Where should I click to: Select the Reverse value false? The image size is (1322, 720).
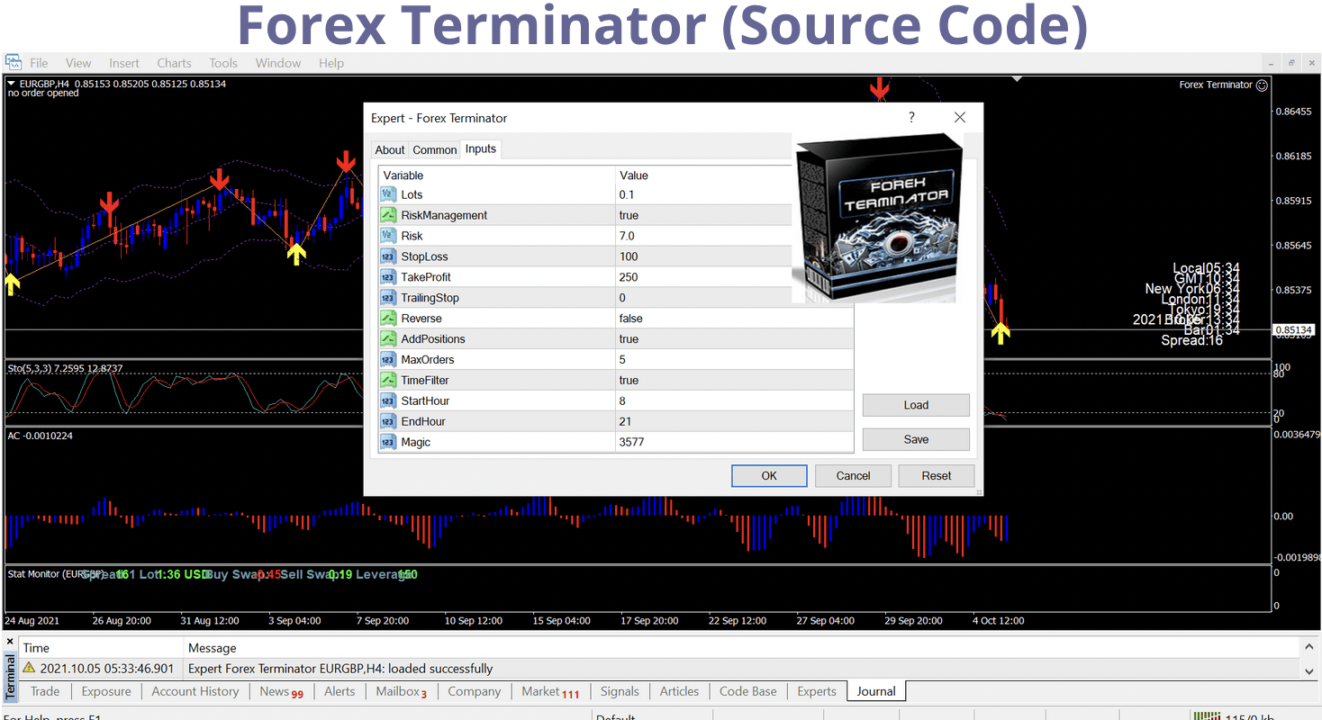click(x=630, y=319)
